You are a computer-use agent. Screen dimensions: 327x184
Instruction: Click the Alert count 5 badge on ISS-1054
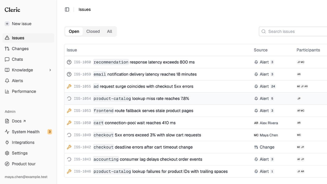point(272,98)
